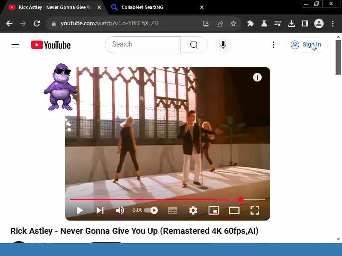The image size is (342, 256).
Task: Open YouTube settings three-dot menu
Action: (274, 45)
